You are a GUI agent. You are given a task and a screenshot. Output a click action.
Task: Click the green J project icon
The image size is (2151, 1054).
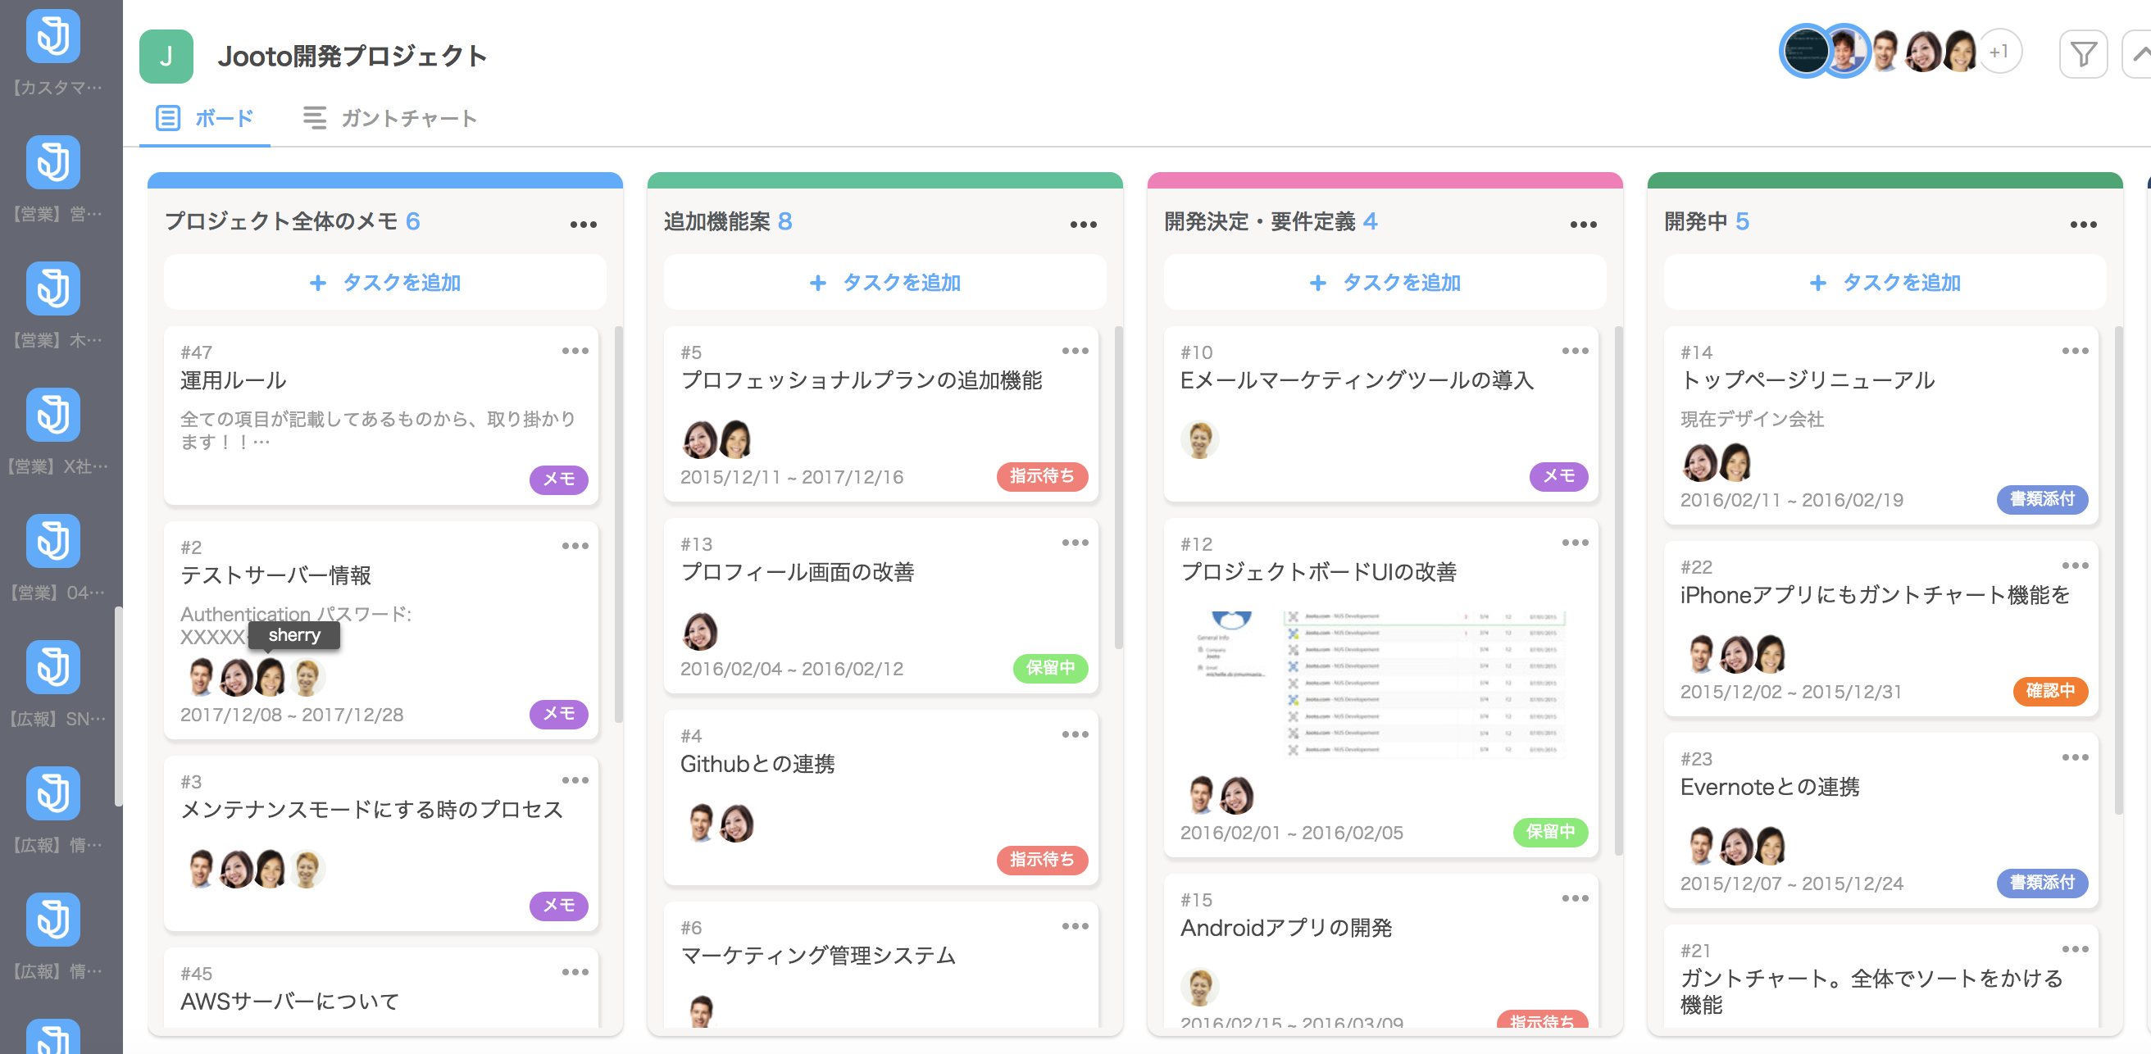(x=166, y=56)
